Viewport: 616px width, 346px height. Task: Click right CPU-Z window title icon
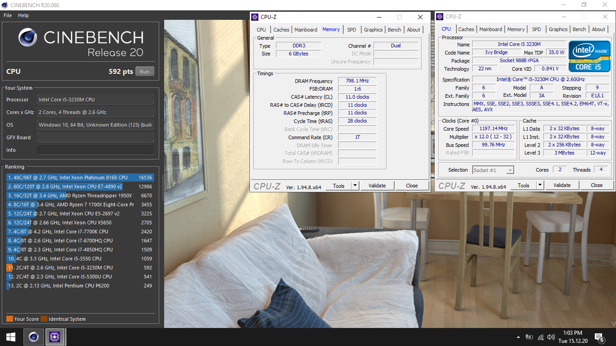(x=440, y=17)
